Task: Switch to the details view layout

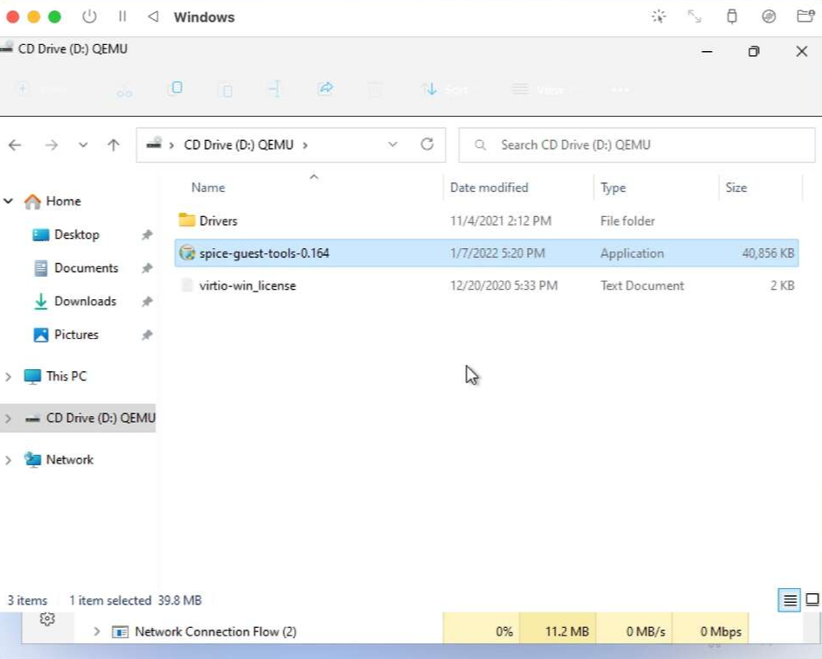Action: click(789, 600)
